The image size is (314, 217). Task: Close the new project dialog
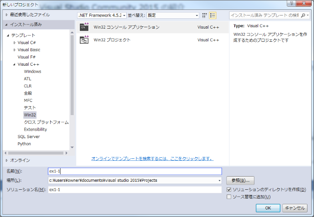point(304,3)
